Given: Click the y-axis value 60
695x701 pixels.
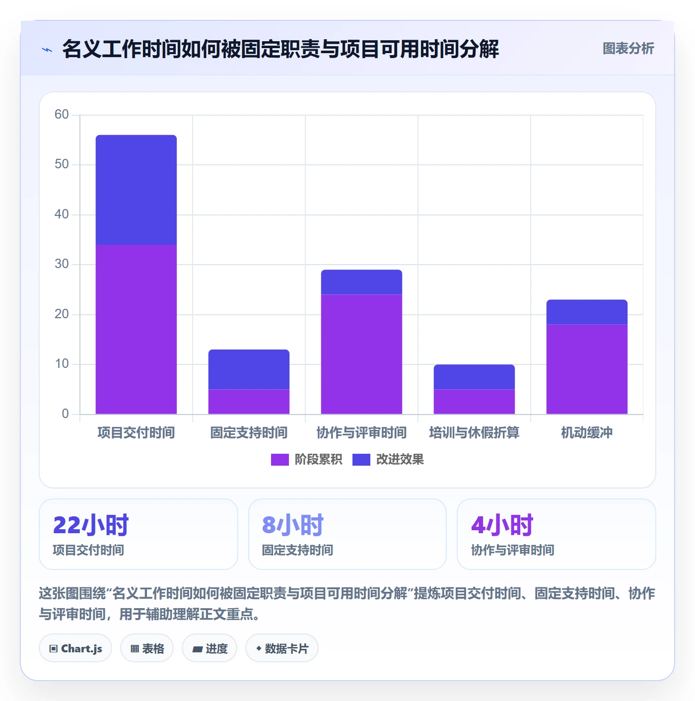Looking at the screenshot, I should [62, 115].
